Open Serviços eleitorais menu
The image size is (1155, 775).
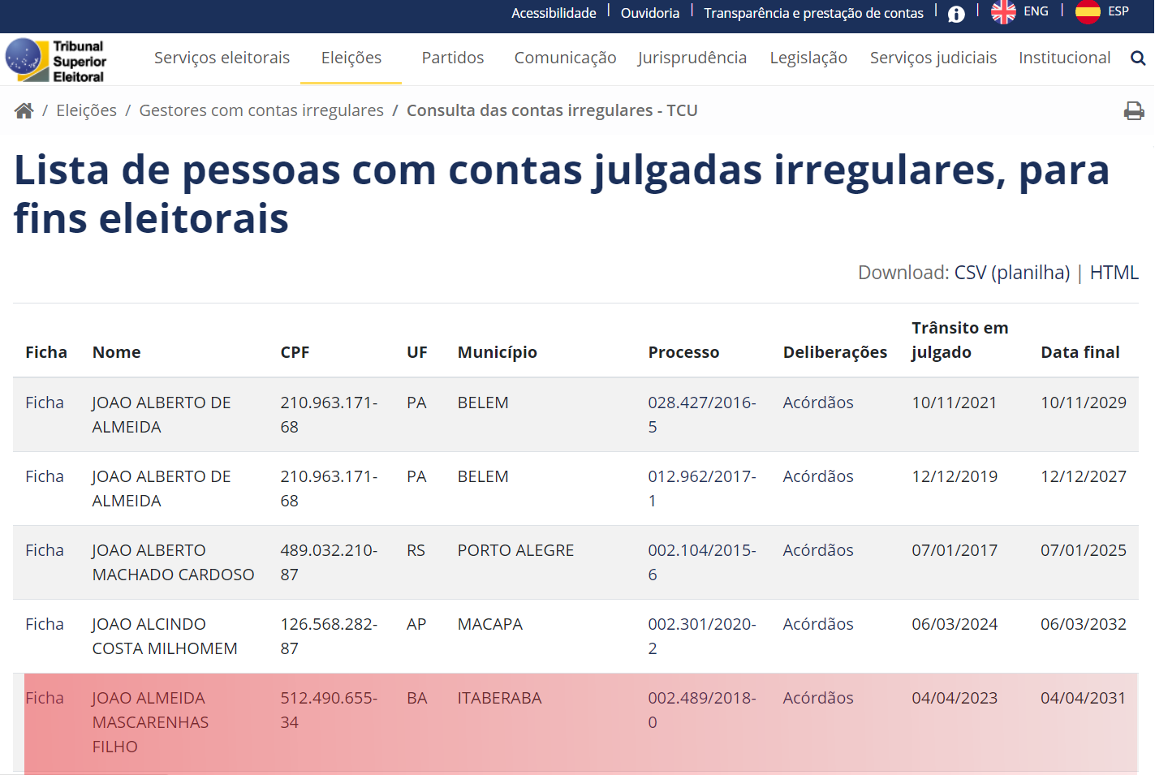click(222, 58)
